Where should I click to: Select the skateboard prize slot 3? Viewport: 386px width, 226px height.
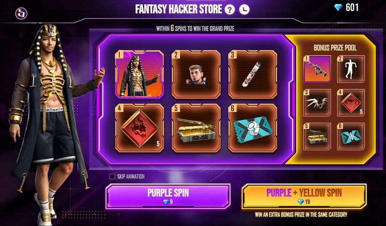pyautogui.click(x=253, y=74)
